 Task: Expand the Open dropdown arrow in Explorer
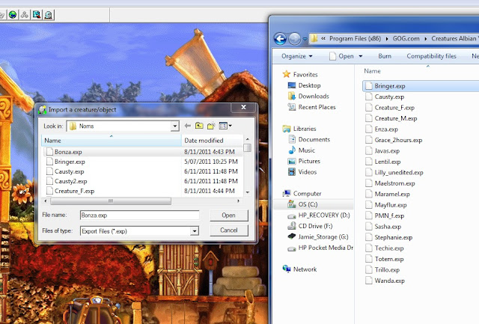(361, 56)
